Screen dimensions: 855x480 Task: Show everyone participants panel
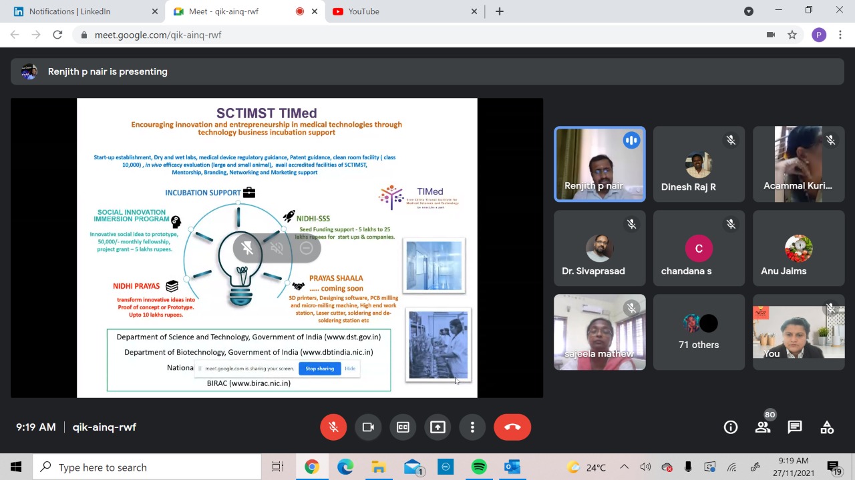[763, 427]
